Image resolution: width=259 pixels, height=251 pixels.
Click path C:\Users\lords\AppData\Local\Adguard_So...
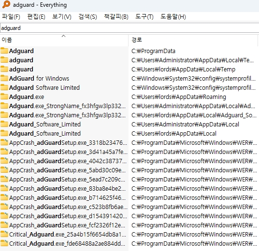click(x=194, y=115)
